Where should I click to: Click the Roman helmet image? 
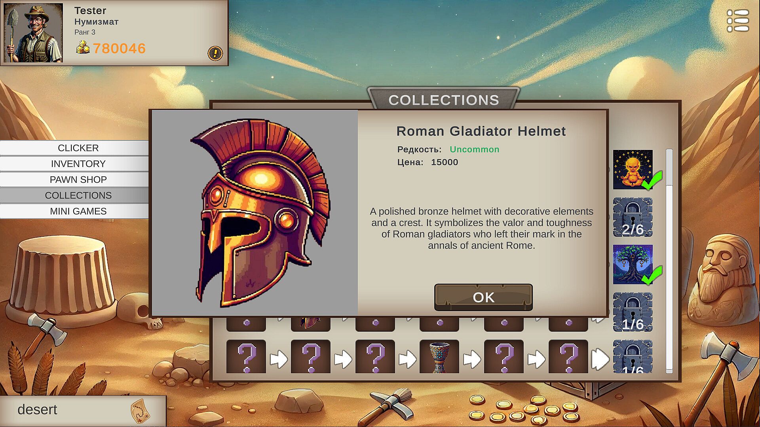point(255,213)
